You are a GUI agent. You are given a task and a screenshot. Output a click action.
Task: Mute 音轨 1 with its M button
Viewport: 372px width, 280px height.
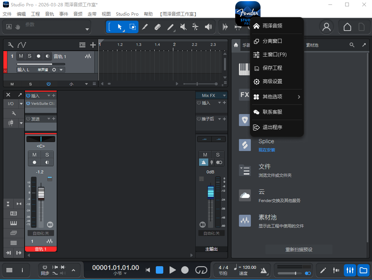click(21, 56)
